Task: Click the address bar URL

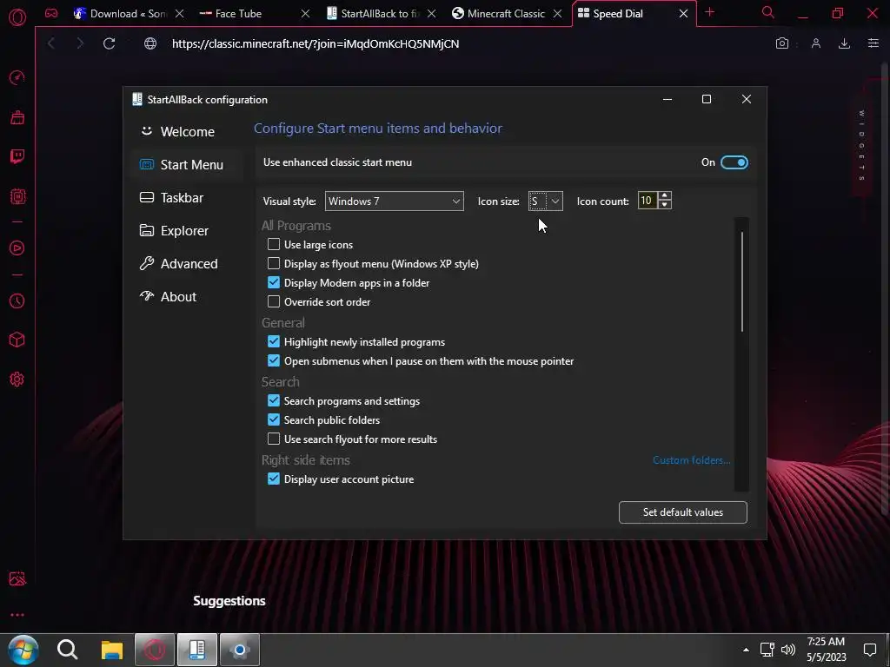Action: [x=315, y=43]
